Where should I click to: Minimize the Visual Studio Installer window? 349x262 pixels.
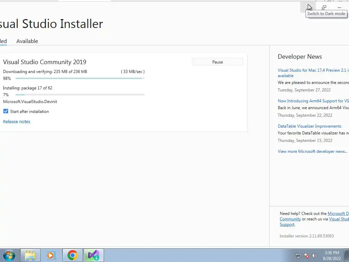click(339, 8)
